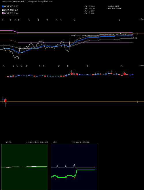Click the 'Avg V: 0.03 M' volume text
The width and height of the screenshot is (144, 190).
pyautogui.click(x=114, y=6)
